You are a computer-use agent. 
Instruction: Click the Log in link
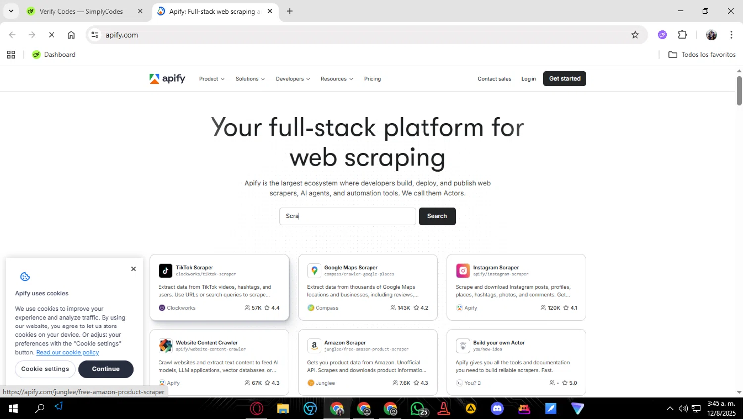click(x=529, y=79)
